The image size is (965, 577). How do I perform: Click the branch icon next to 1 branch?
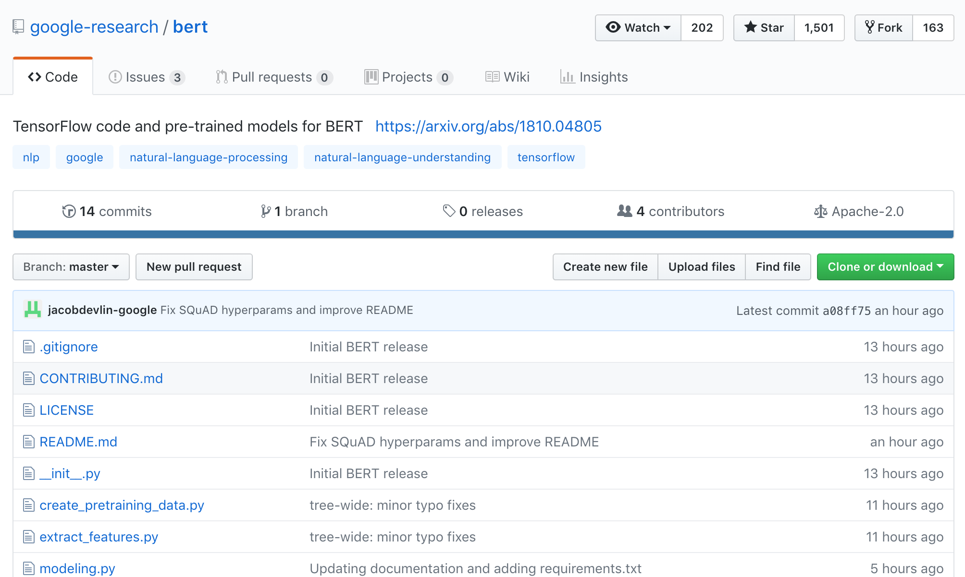point(265,211)
